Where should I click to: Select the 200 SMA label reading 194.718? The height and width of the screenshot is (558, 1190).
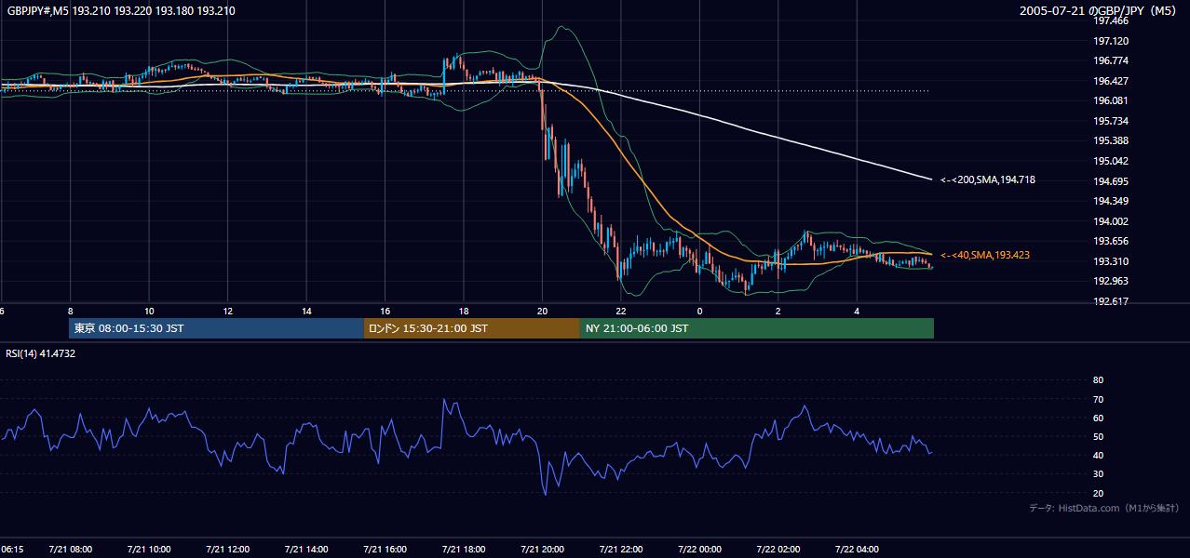[987, 179]
